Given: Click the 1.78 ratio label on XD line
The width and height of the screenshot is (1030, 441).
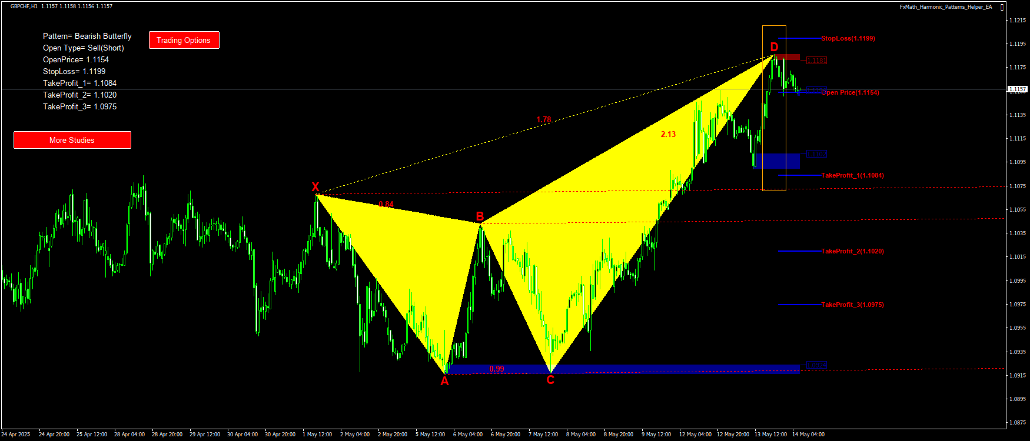Looking at the screenshot, I should [543, 119].
